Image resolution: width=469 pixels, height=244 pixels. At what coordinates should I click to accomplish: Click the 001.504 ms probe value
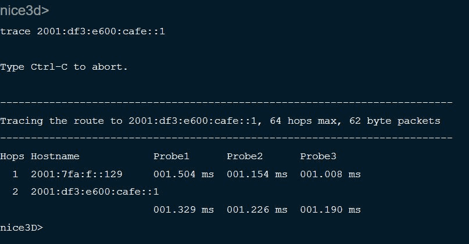pos(184,174)
